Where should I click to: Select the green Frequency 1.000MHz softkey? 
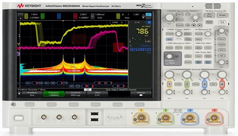pos(54,94)
